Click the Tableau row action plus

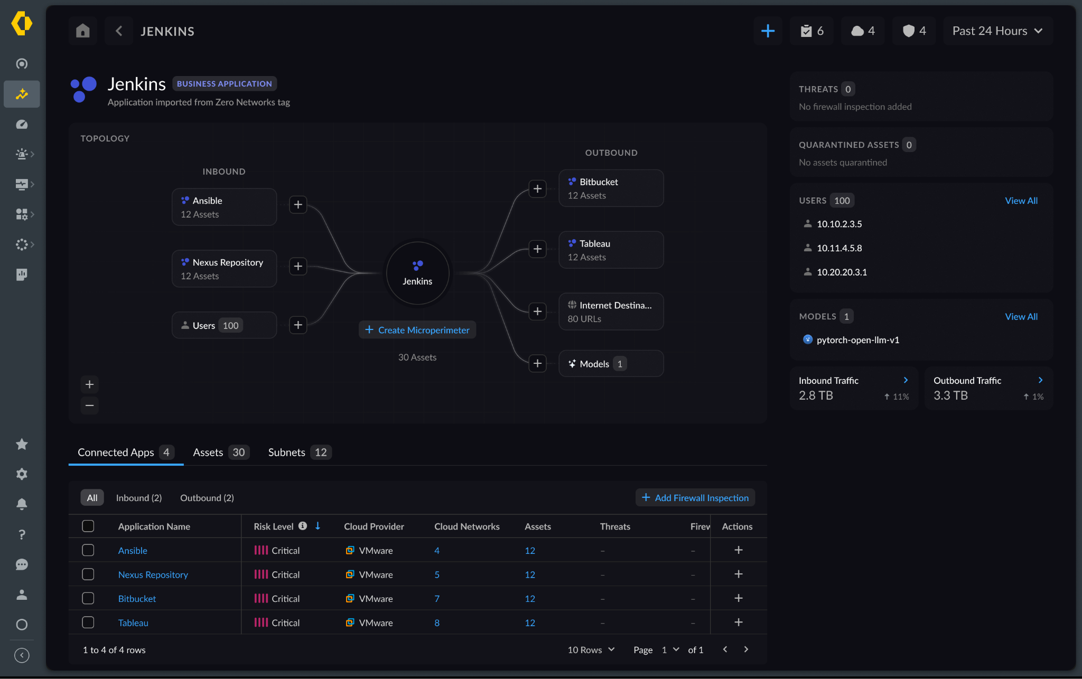click(739, 623)
